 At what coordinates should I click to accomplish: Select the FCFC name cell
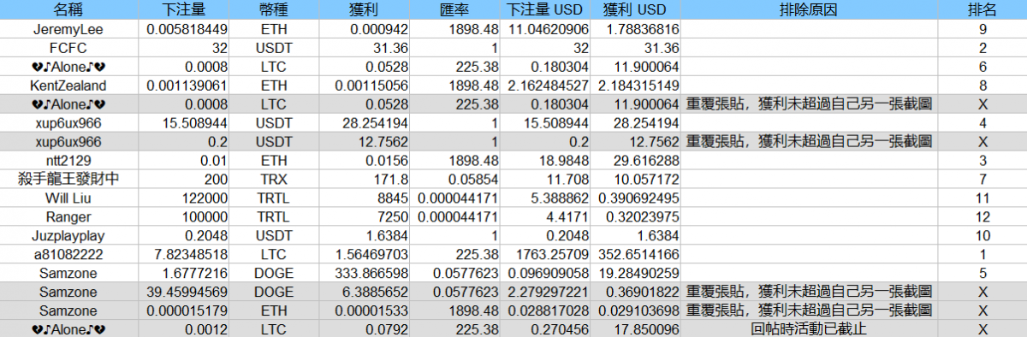click(68, 48)
